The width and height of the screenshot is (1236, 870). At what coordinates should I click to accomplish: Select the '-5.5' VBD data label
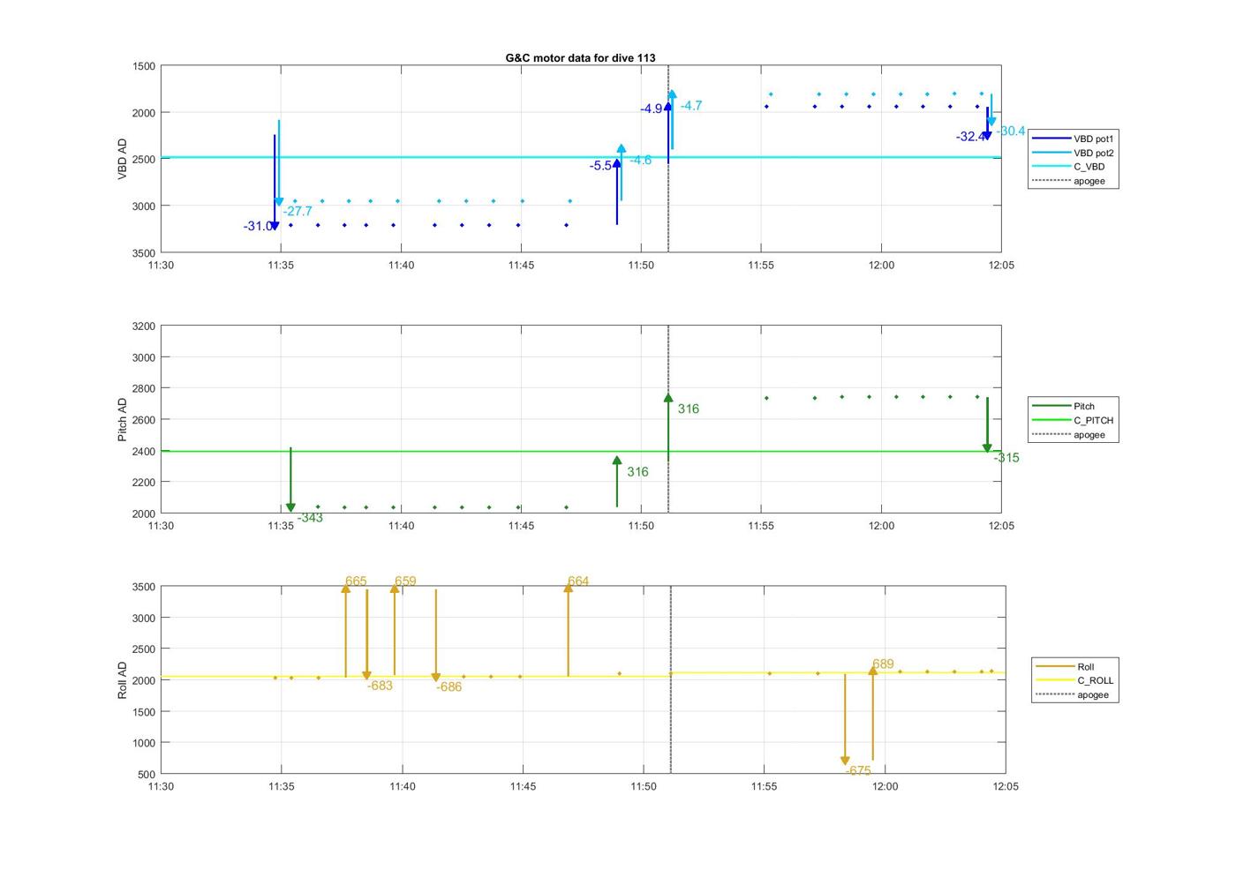point(600,166)
